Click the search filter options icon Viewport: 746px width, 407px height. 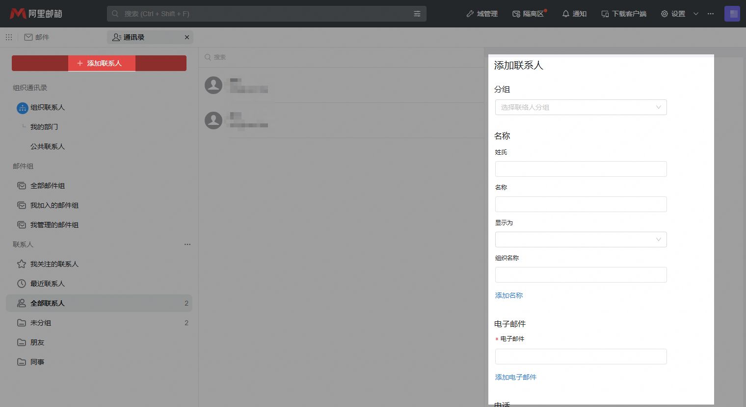pos(417,14)
